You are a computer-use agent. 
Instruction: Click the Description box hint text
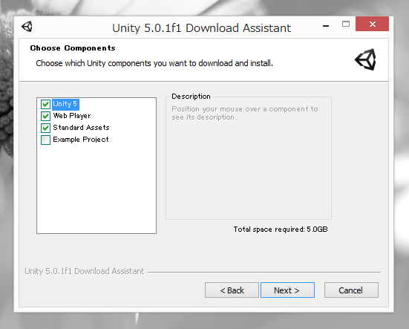point(245,113)
